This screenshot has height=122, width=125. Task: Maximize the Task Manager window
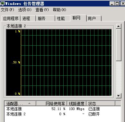point(117,4)
